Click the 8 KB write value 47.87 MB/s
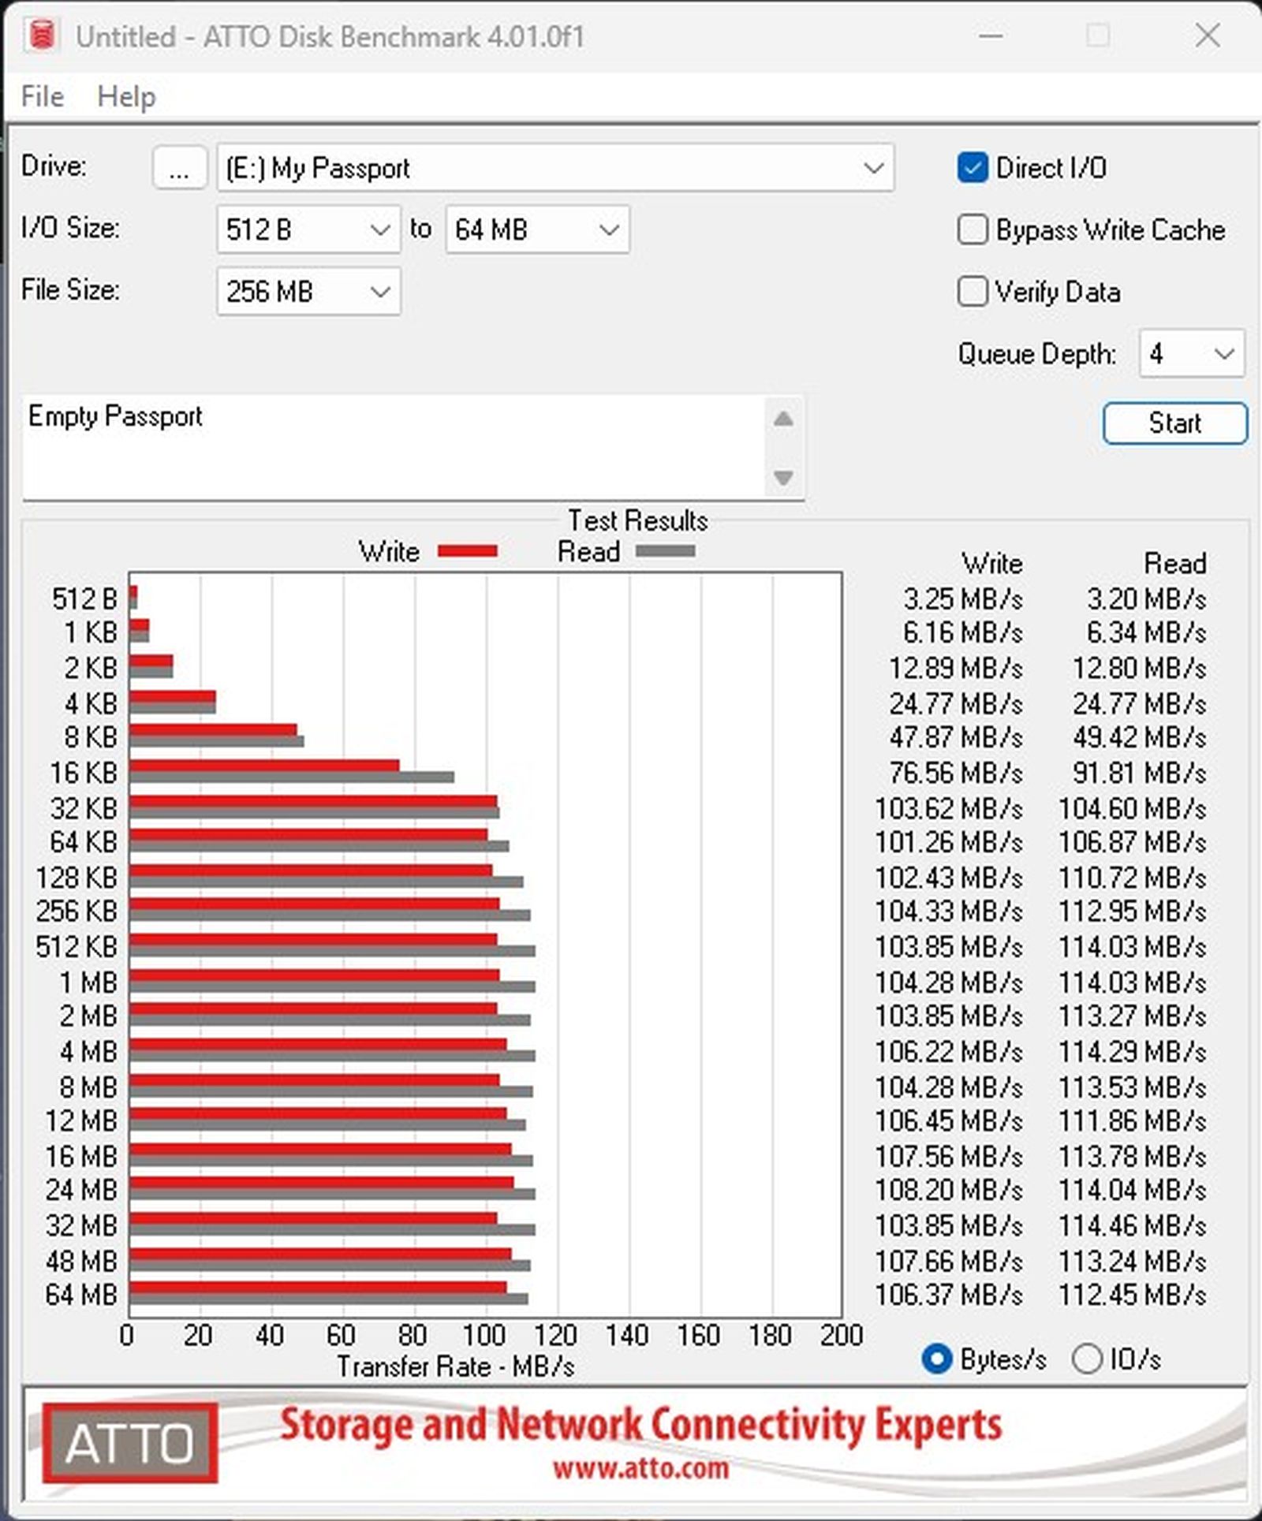The height and width of the screenshot is (1521, 1262). click(956, 737)
